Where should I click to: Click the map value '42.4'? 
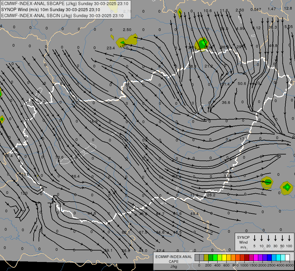click(x=160, y=251)
